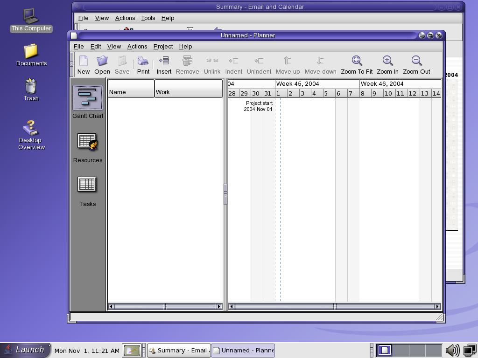Click Unnamed - Planner taskbar button
The height and width of the screenshot is (358, 478).
(243, 351)
